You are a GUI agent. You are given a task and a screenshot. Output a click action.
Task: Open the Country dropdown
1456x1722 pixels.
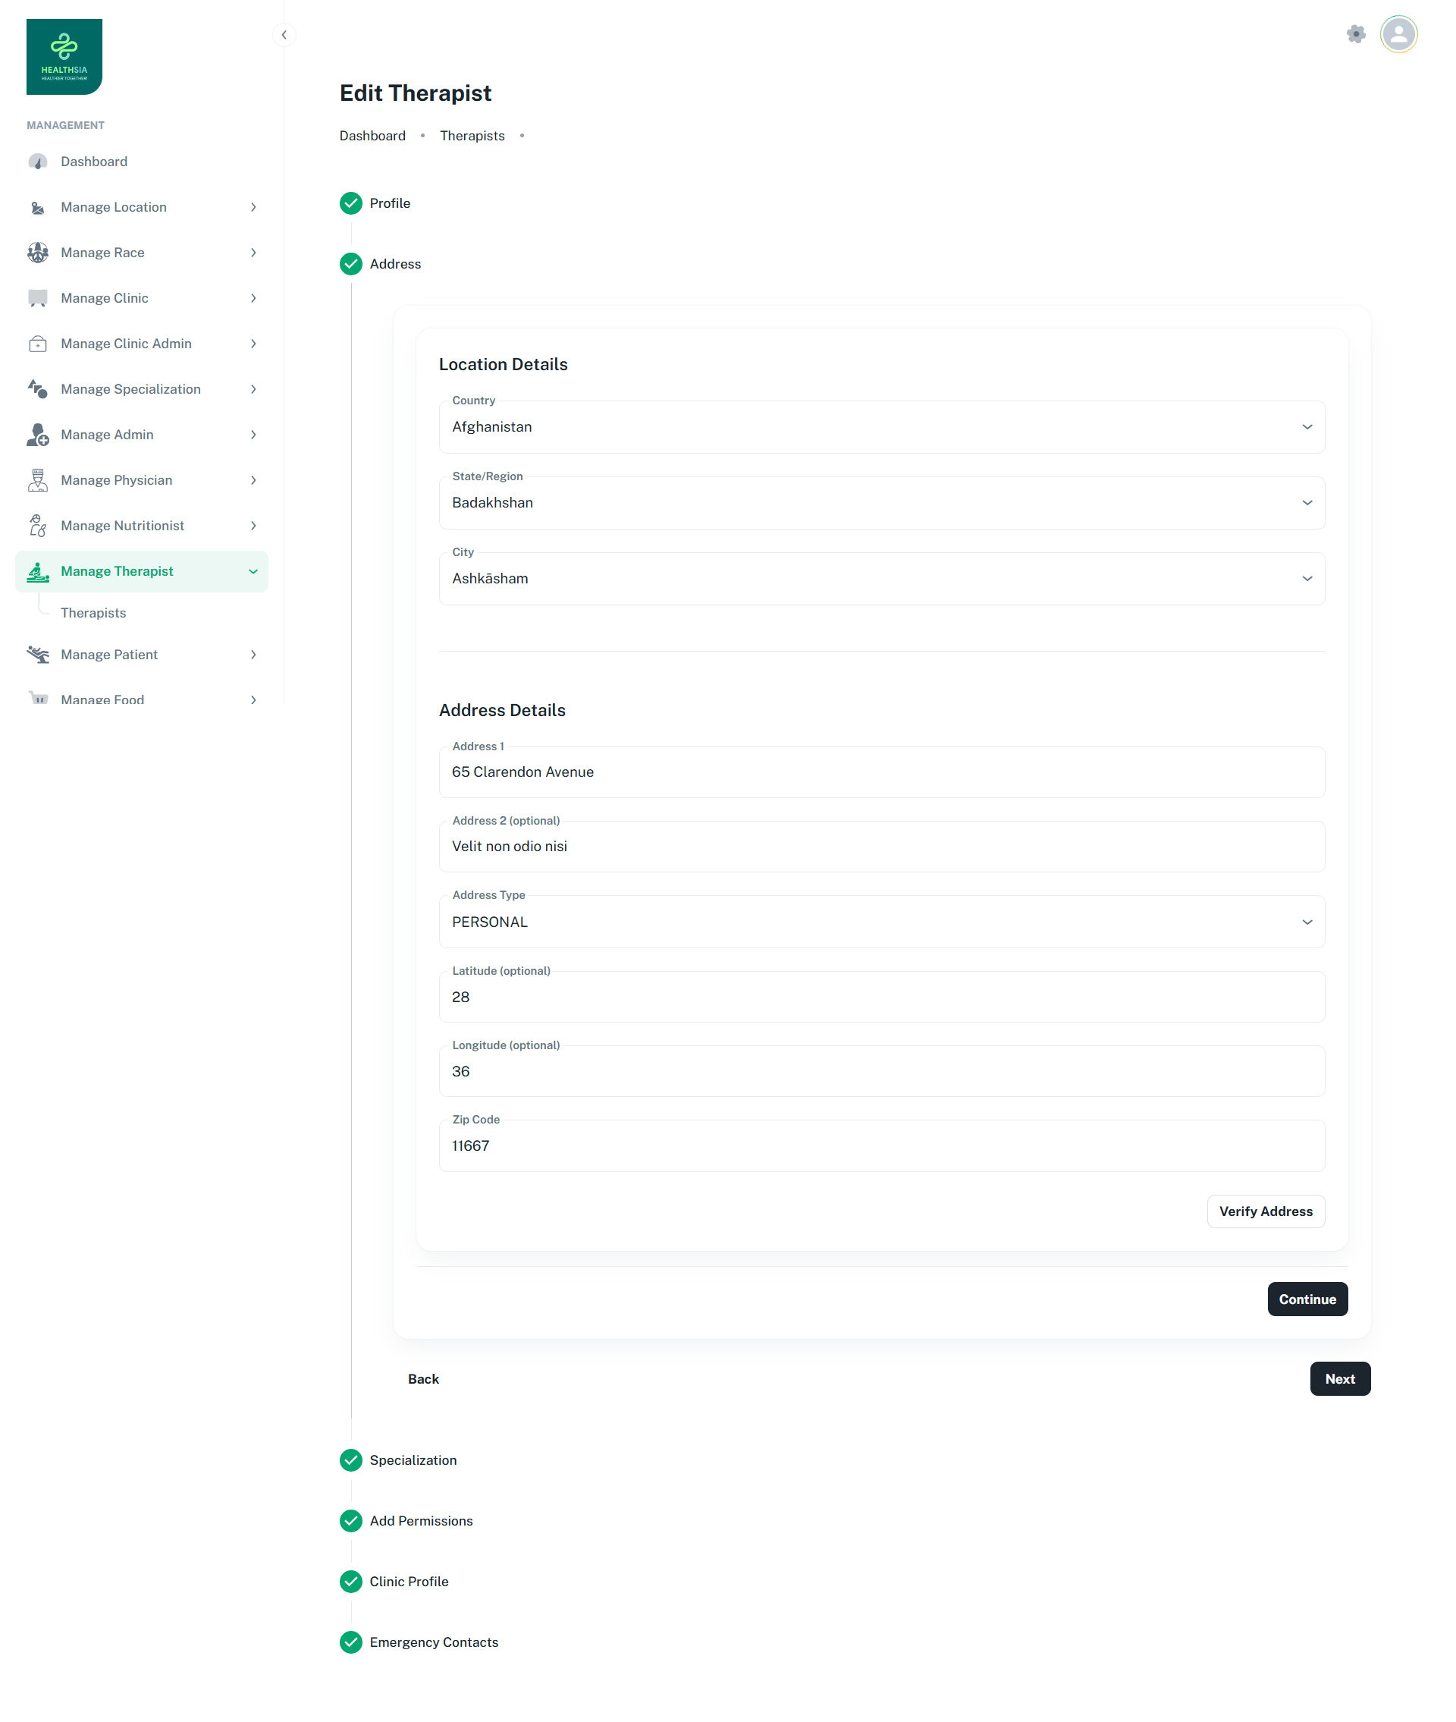881,427
